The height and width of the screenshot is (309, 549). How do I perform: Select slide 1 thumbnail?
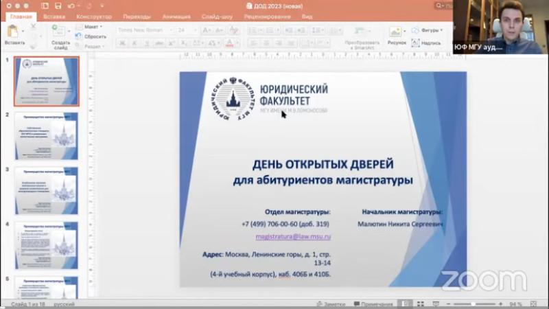[47, 82]
